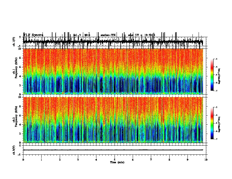Click the ch.1 spectrogram color bar
The height and width of the screenshot is (179, 232).
coord(212,75)
